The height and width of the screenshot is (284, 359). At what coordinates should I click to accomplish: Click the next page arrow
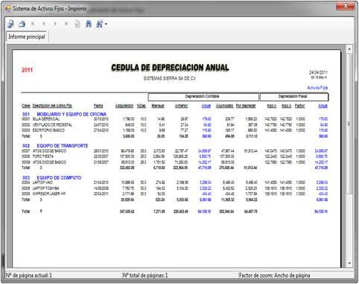[55, 24]
